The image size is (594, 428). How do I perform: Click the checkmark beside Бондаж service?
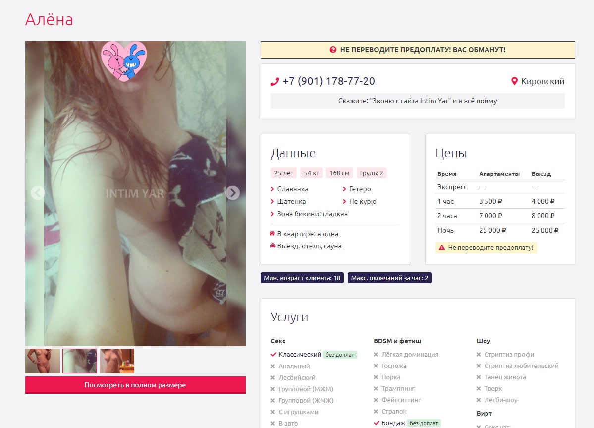coord(377,423)
